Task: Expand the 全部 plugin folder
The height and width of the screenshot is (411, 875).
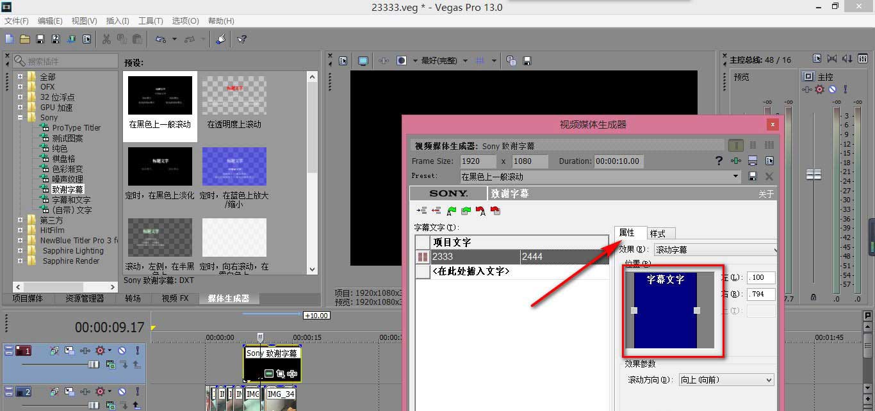Action: point(20,77)
